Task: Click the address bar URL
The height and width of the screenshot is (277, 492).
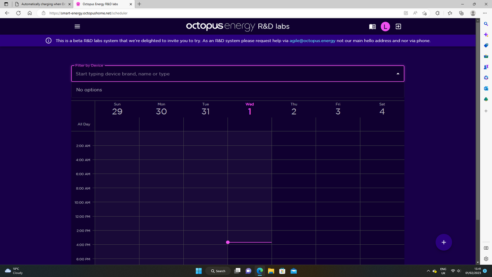Action: pyautogui.click(x=88, y=13)
